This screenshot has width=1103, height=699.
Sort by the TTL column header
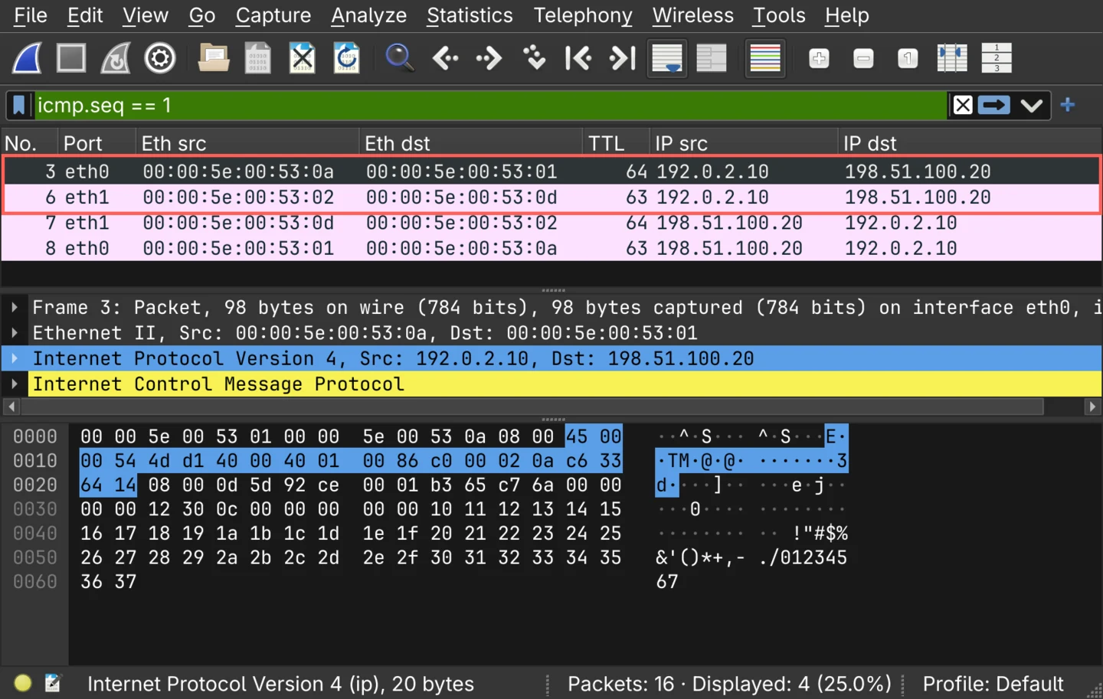[615, 143]
